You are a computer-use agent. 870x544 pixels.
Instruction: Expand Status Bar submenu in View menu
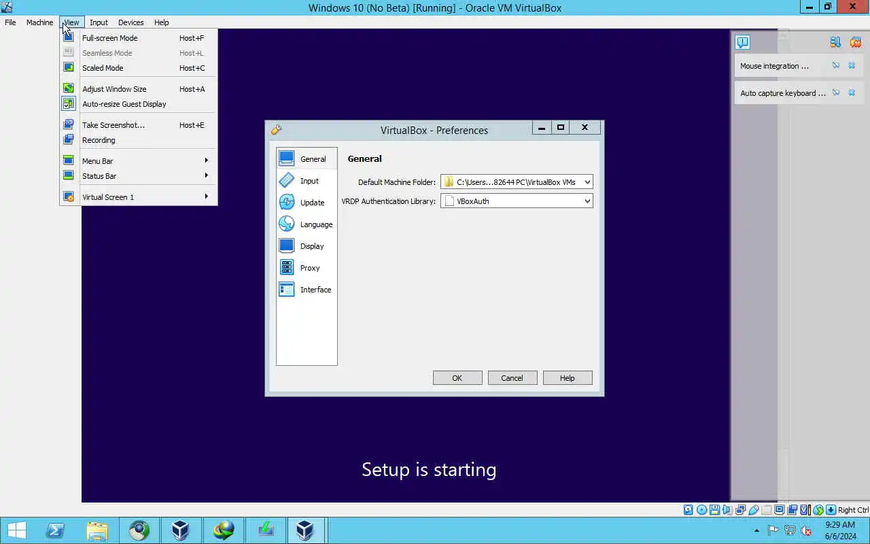[139, 176]
